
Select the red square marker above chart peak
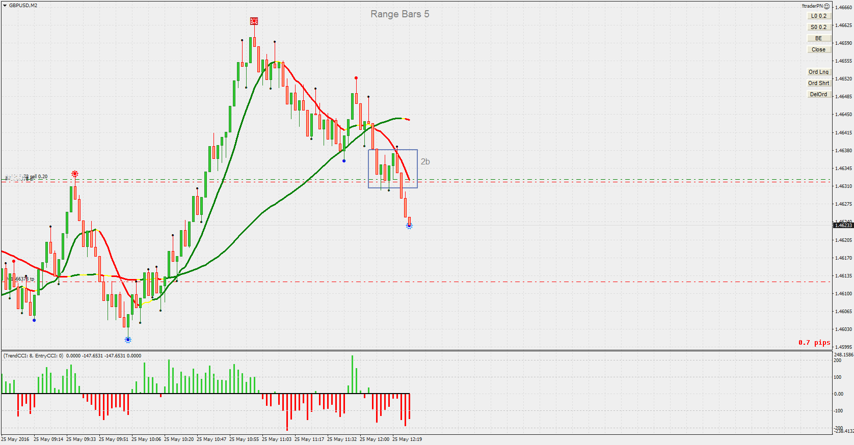pyautogui.click(x=254, y=21)
